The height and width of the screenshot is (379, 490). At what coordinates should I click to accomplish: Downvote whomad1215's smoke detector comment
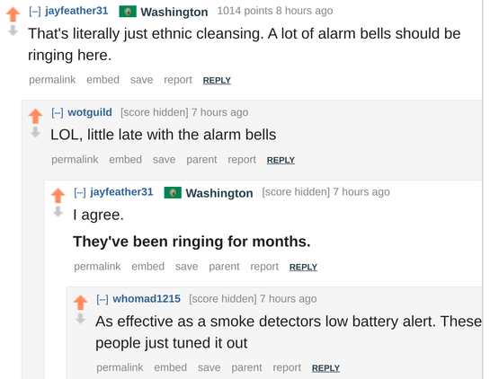point(80,319)
